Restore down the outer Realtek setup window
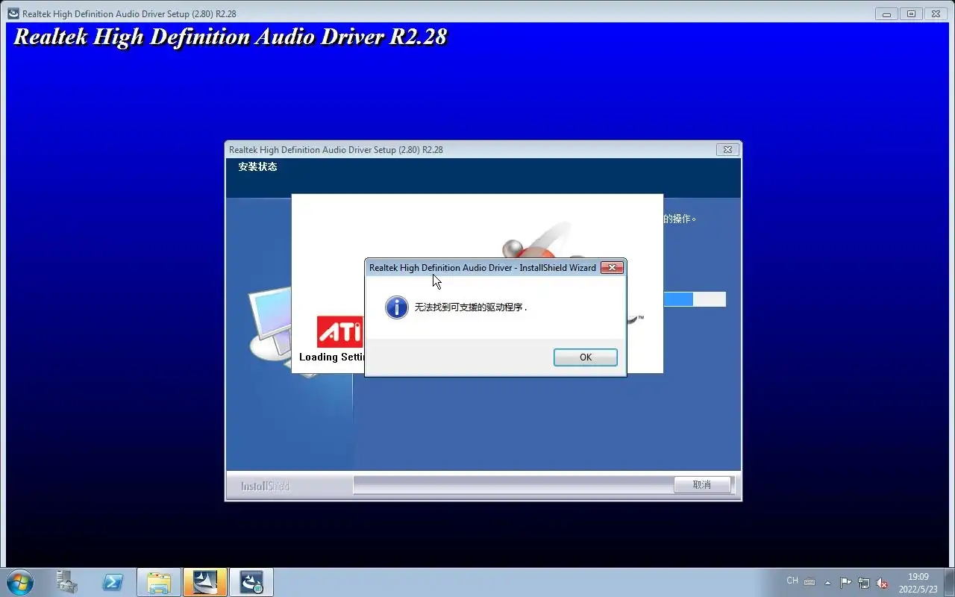 tap(911, 13)
